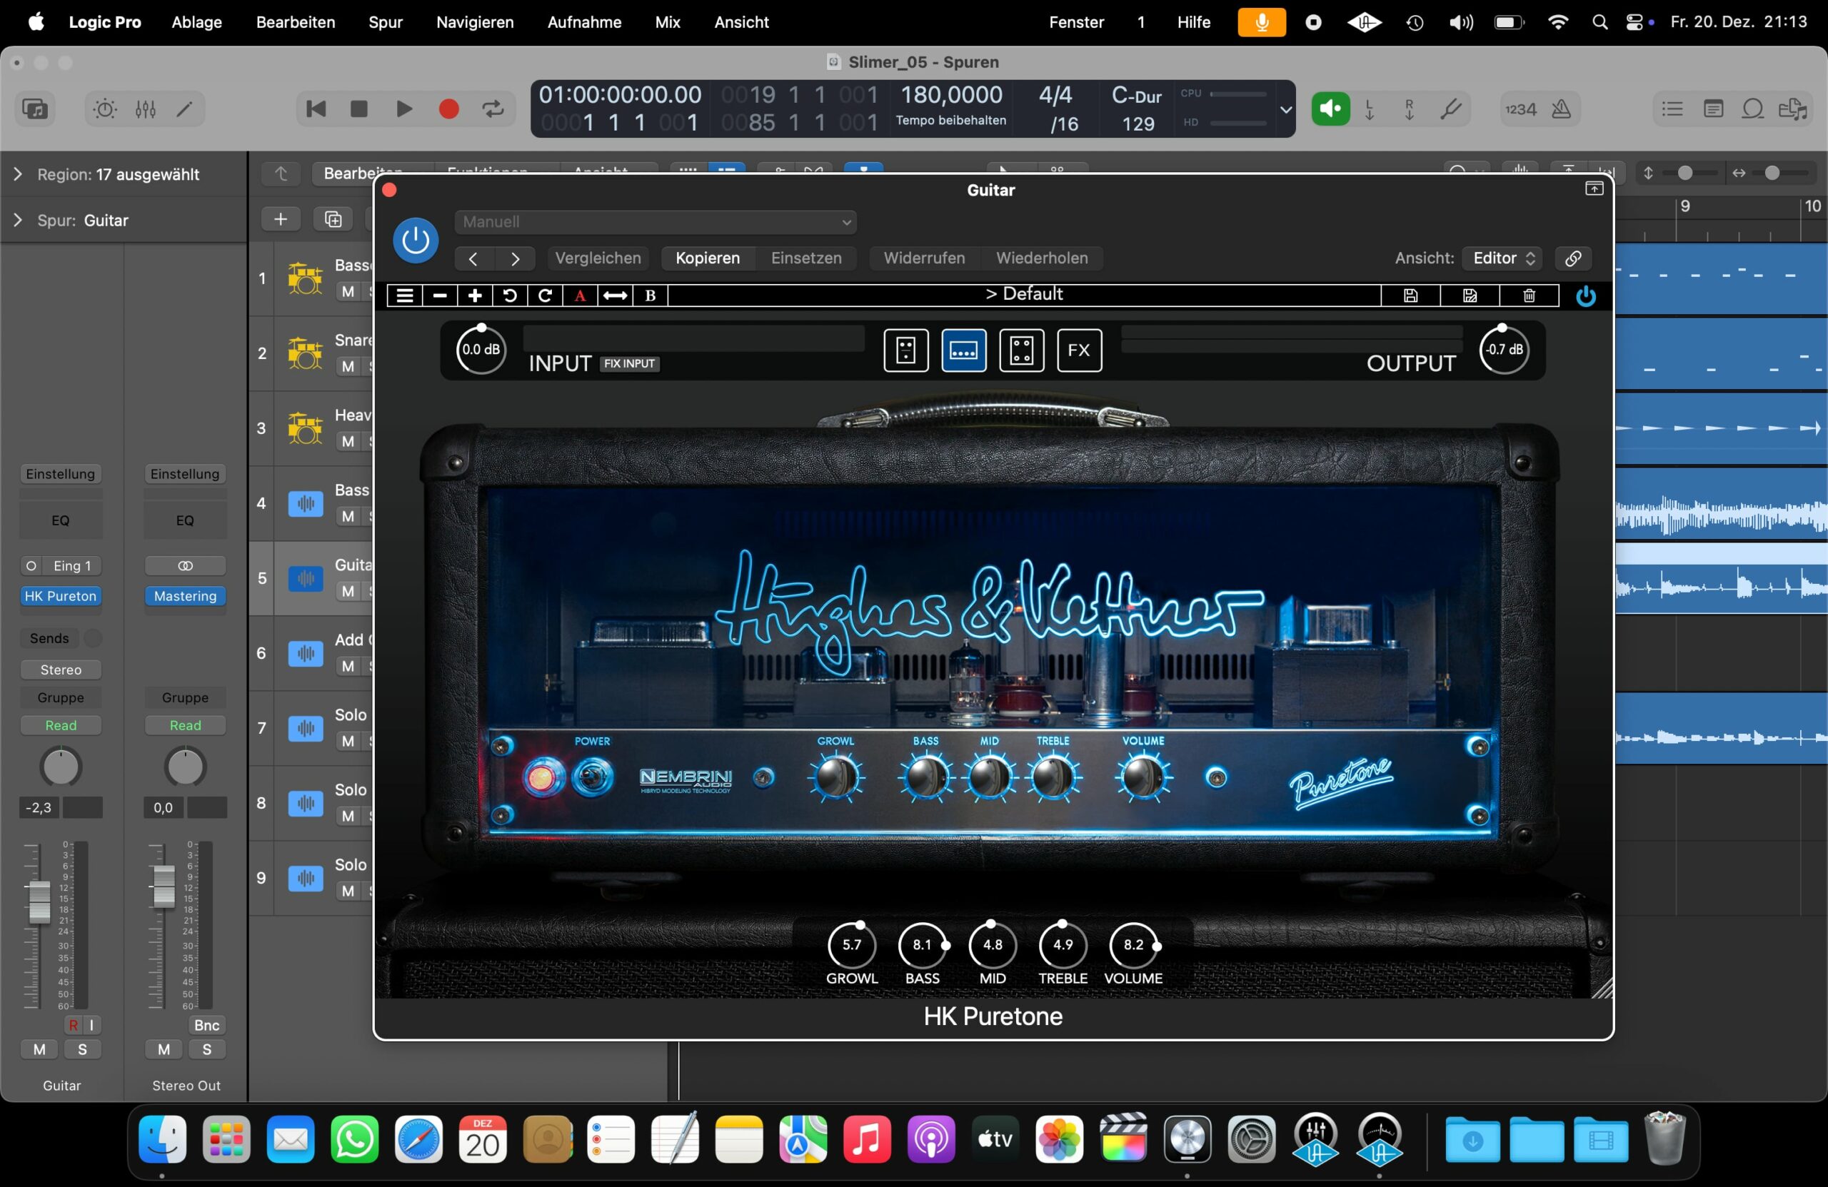The height and width of the screenshot is (1187, 1828).
Task: Toggle the 1234 count-in button
Action: click(1521, 109)
